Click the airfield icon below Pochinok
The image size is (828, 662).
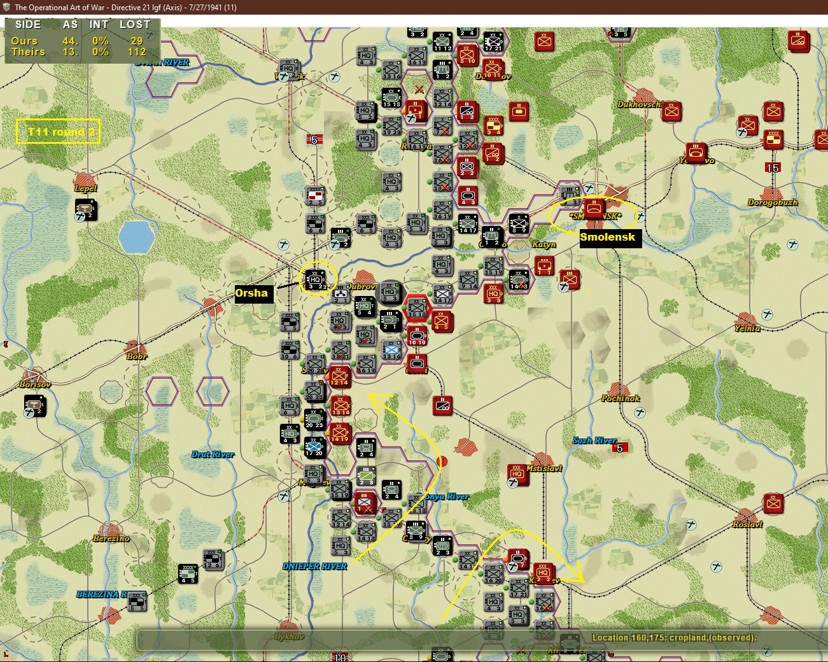point(640,412)
